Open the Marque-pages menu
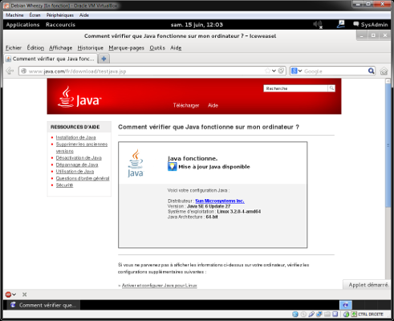Viewport: 394px width, 321px height. (x=126, y=48)
